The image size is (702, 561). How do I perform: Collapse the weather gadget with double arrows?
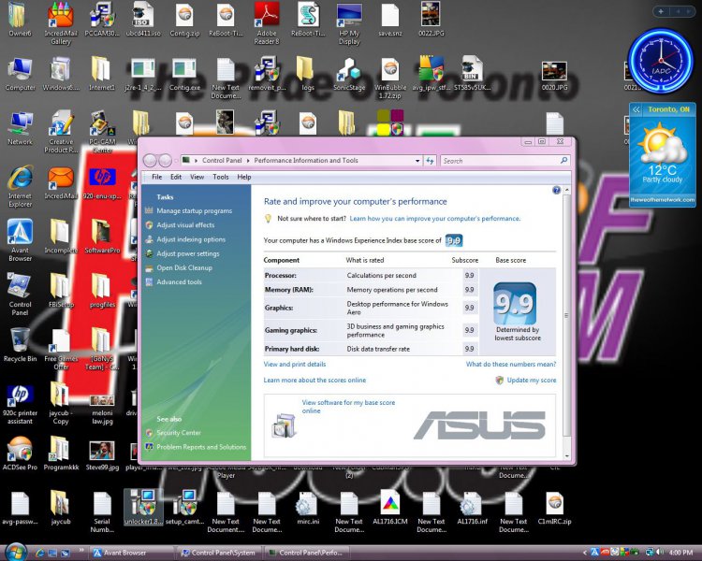(636, 109)
